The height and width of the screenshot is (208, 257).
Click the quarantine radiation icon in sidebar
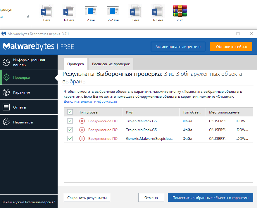6,92
